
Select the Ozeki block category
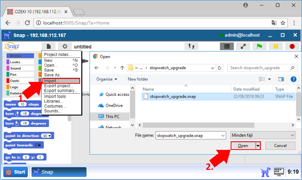tap(20, 81)
